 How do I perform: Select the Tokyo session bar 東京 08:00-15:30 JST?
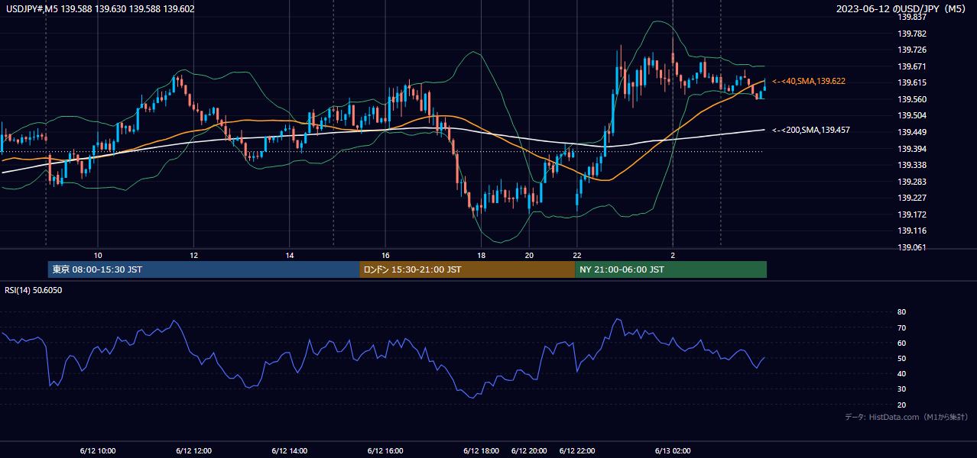pyautogui.click(x=203, y=269)
